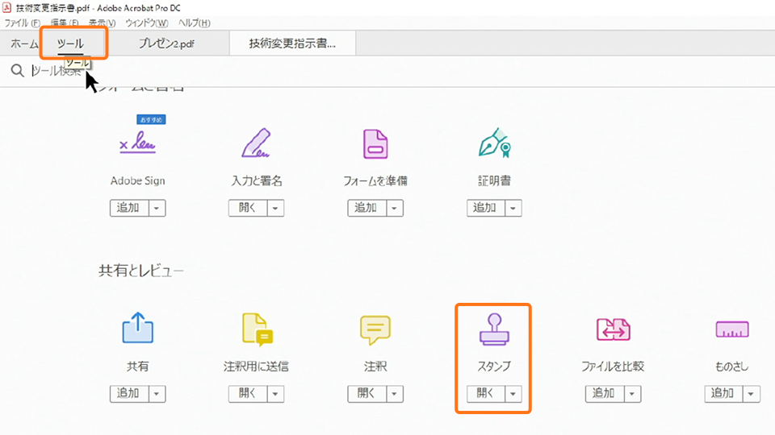Viewport: 775px width, 435px height.
Task: Expand the Adobe Sign dropdown arrow
Action: click(x=157, y=208)
